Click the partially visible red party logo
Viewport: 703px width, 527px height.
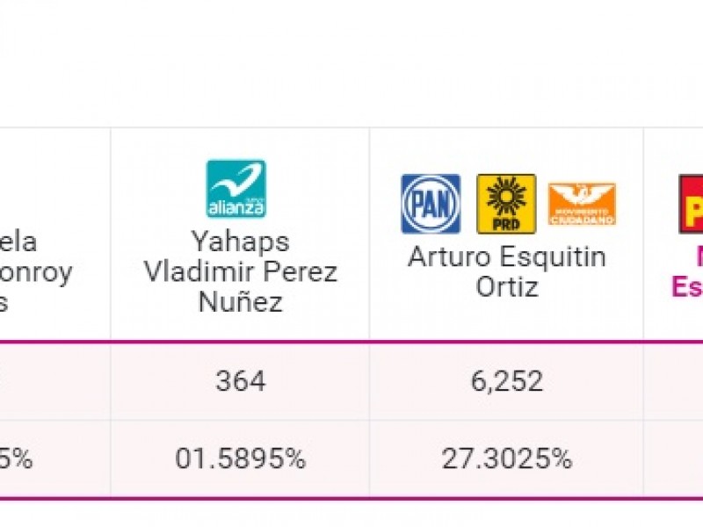pyautogui.click(x=691, y=204)
